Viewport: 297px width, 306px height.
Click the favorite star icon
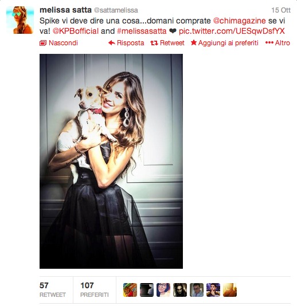click(194, 42)
